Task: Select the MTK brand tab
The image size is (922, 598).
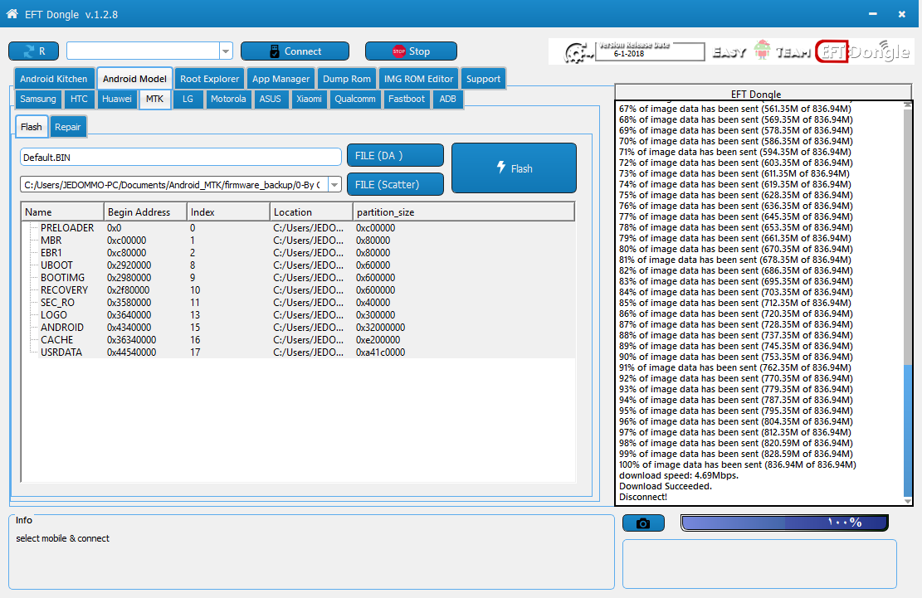Action: [154, 99]
